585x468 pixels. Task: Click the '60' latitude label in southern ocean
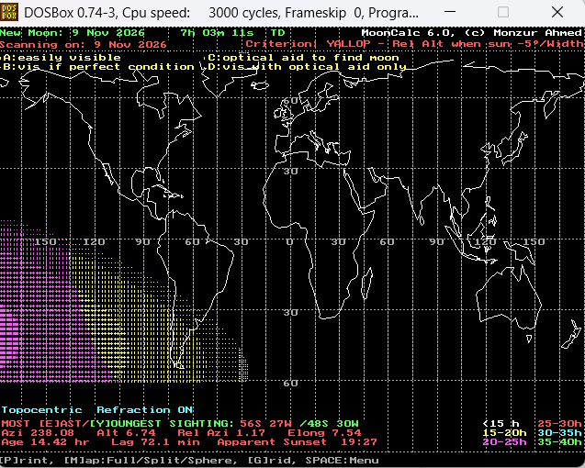coord(290,383)
